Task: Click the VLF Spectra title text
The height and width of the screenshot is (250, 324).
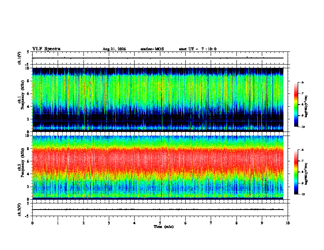Action: 47,49
